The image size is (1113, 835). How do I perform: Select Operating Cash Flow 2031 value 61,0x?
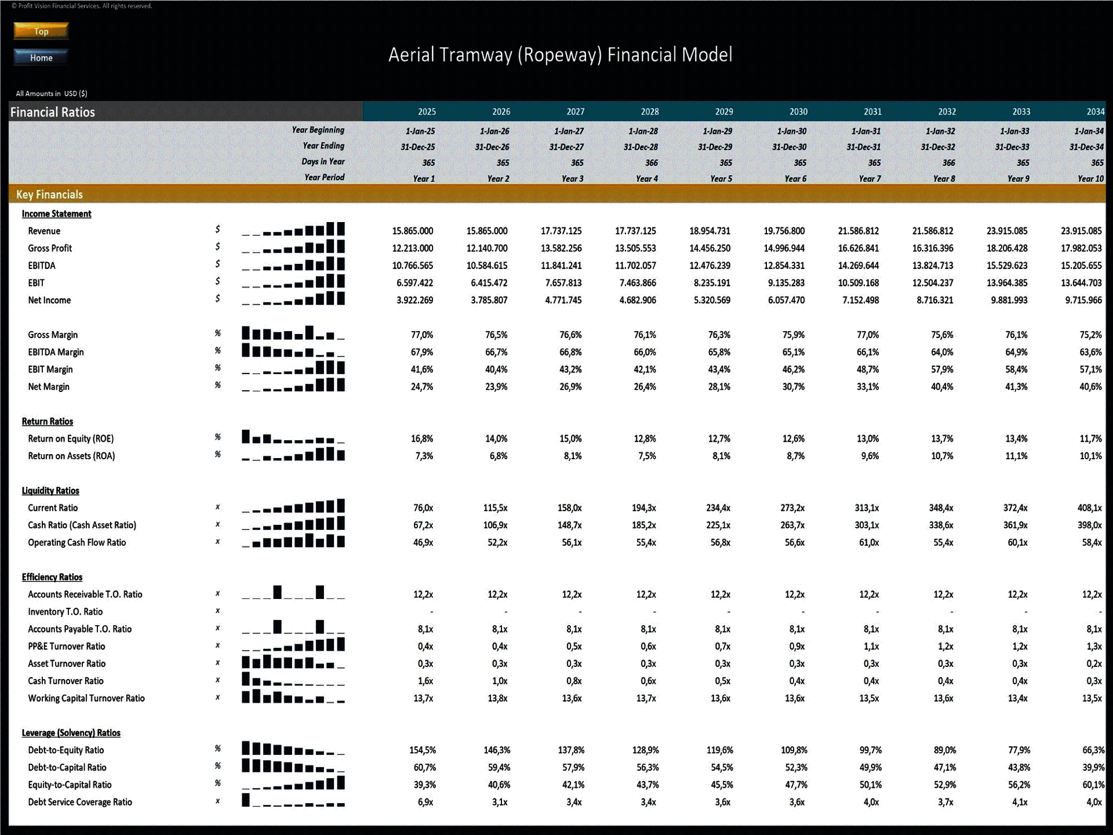[868, 543]
